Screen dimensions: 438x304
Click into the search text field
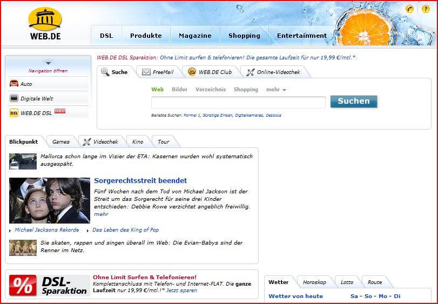[238, 103]
